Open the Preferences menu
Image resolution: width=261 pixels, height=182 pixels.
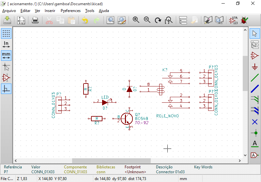(x=70, y=11)
